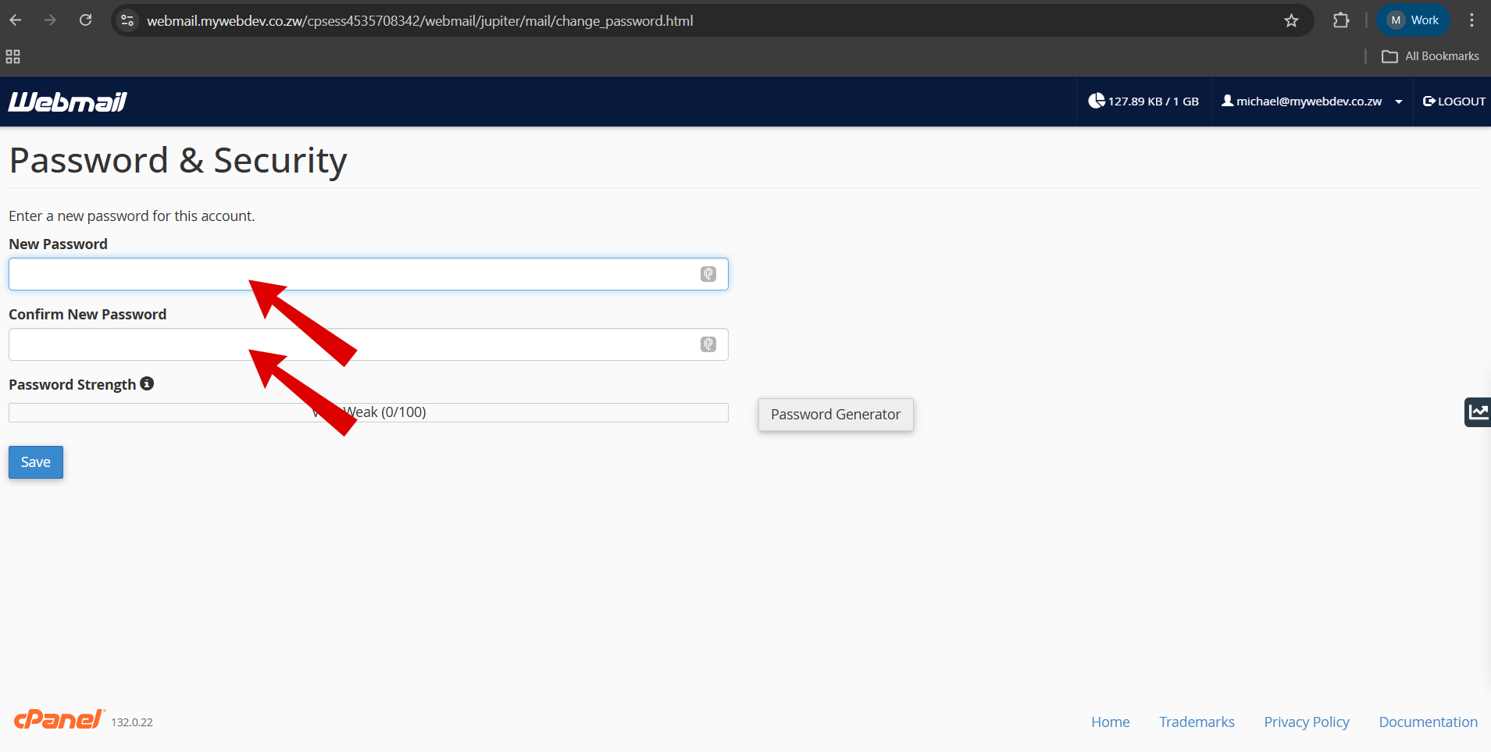The image size is (1491, 752).
Task: Click the Password Generator button
Action: click(835, 415)
